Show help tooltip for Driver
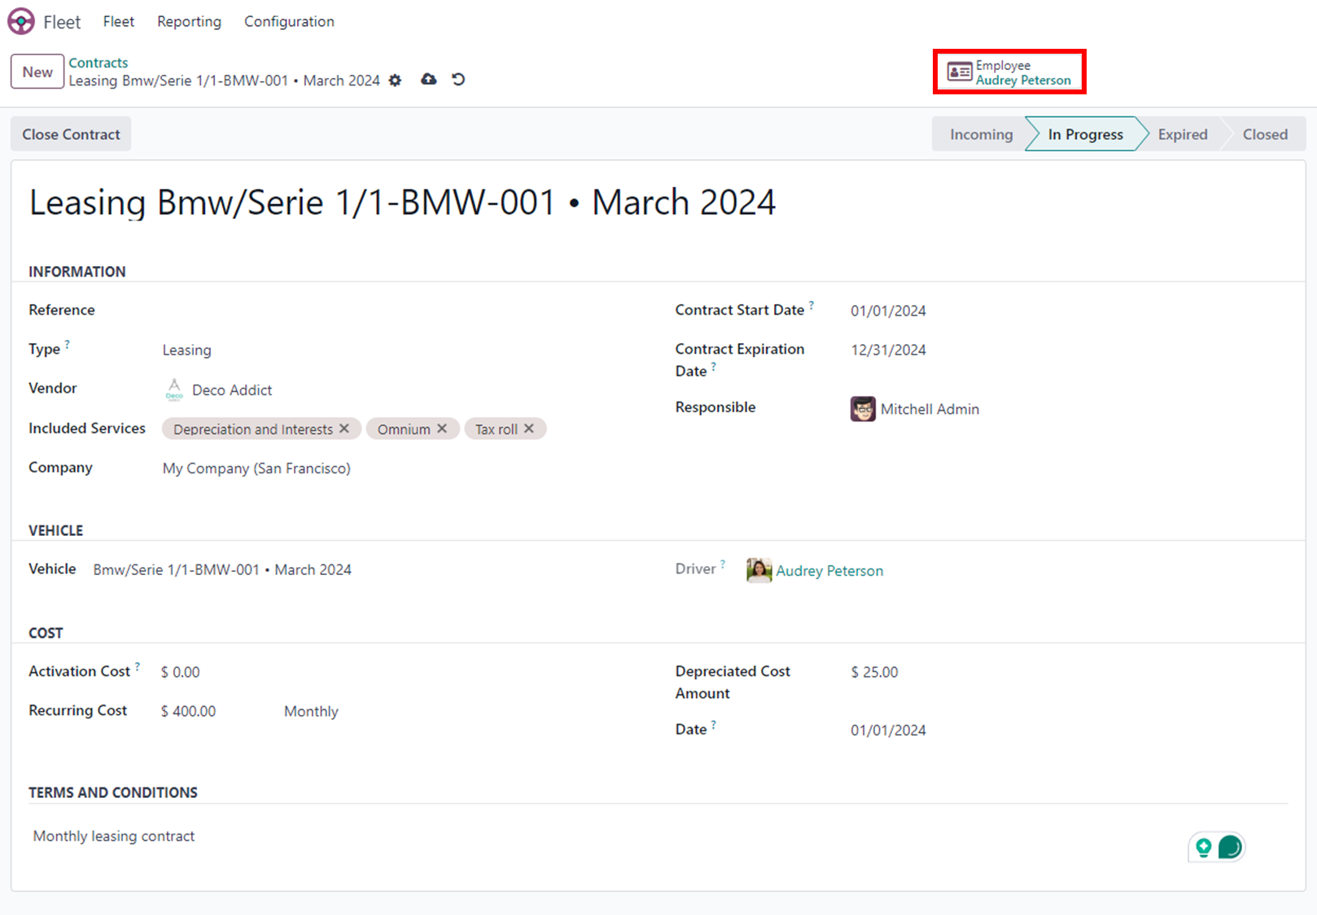The image size is (1317, 915). pyautogui.click(x=723, y=564)
